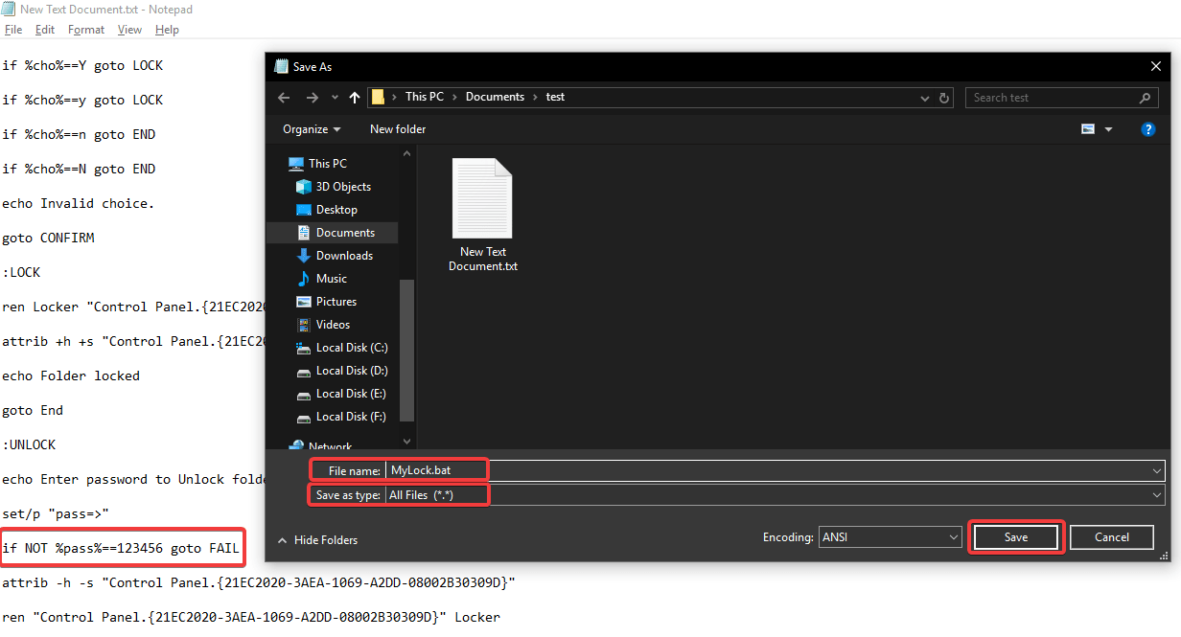The width and height of the screenshot is (1181, 637).
Task: Click the File name input field
Action: pyautogui.click(x=767, y=470)
